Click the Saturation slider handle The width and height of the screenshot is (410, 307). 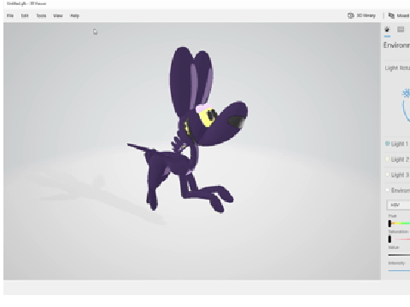[x=389, y=239]
